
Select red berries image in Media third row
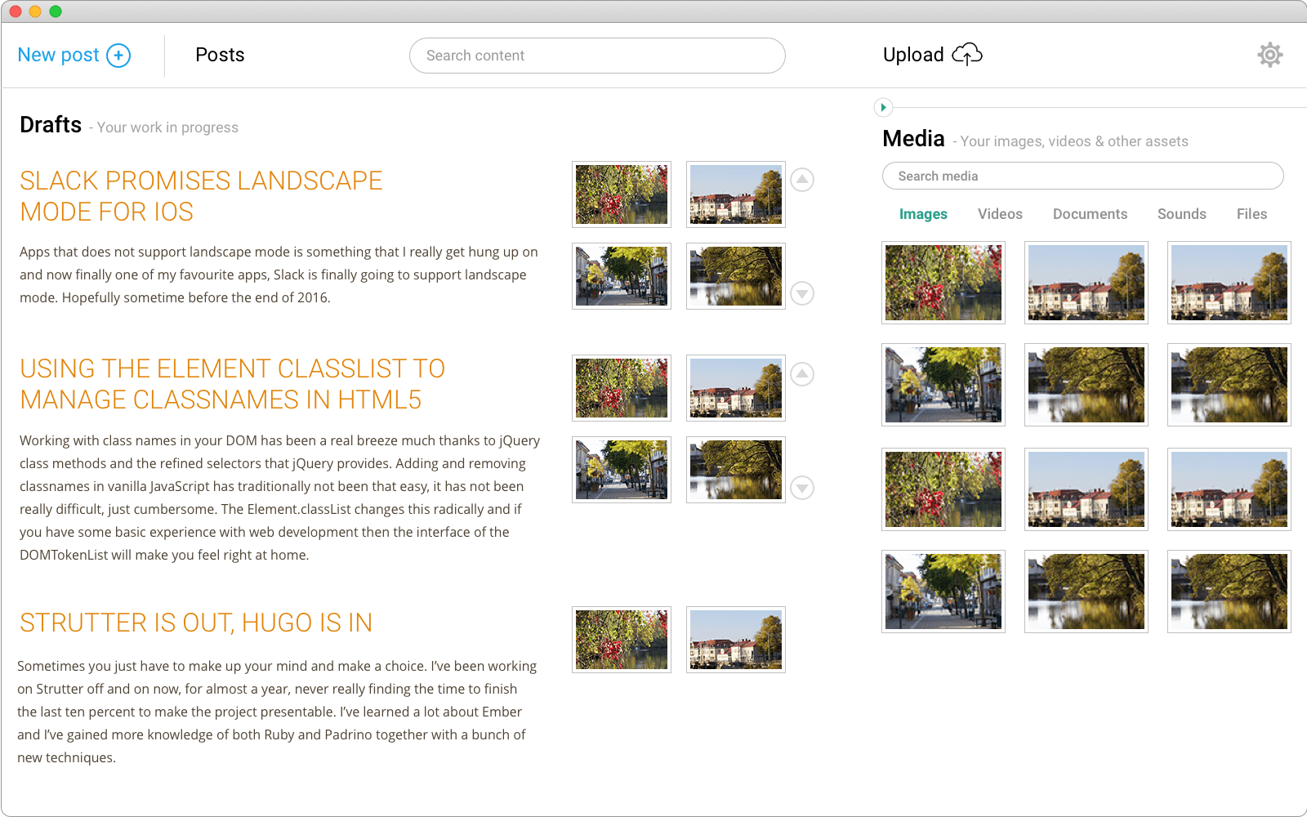(943, 489)
